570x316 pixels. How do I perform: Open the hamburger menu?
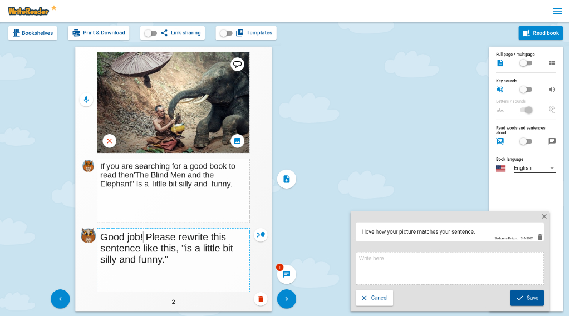click(x=557, y=11)
